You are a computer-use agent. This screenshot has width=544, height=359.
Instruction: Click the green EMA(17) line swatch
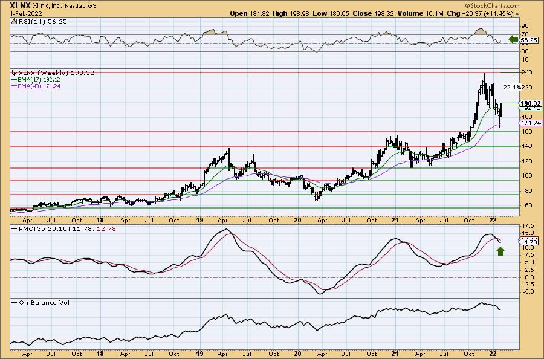pos(15,80)
